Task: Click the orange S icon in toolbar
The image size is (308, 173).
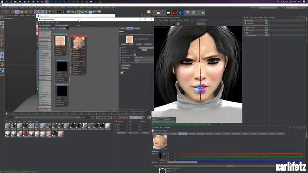Action: [x=149, y=12]
